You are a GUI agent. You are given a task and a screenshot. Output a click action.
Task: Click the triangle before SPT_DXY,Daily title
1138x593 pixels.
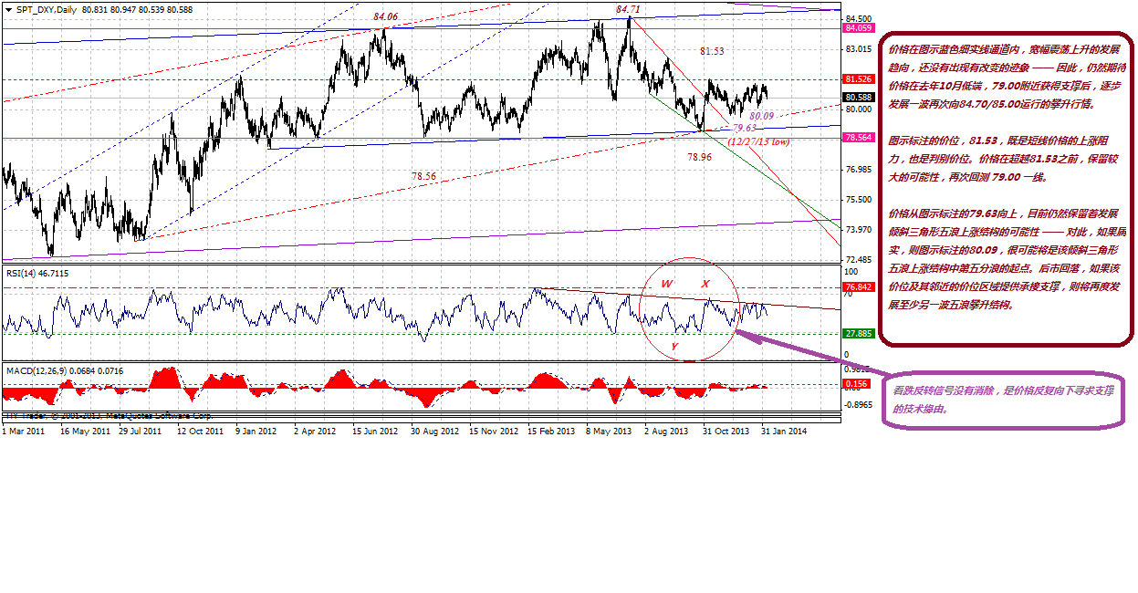pos(7,9)
